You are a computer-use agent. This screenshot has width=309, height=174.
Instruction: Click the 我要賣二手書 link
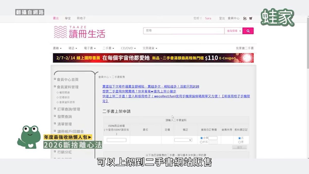pyautogui.click(x=245, y=48)
